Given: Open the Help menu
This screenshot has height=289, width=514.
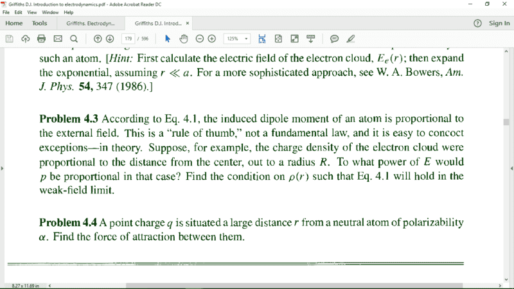Looking at the screenshot, I should [69, 12].
